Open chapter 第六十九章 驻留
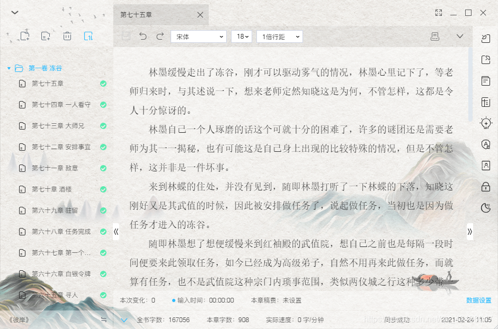 coord(55,211)
